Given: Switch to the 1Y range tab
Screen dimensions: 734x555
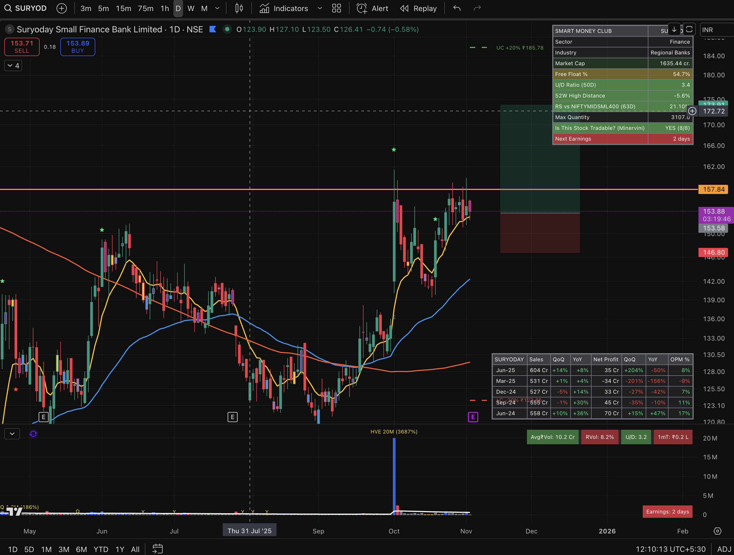Looking at the screenshot, I should pos(120,549).
